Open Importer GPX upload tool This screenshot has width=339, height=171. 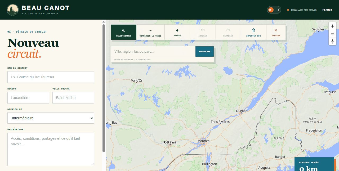tap(253, 32)
